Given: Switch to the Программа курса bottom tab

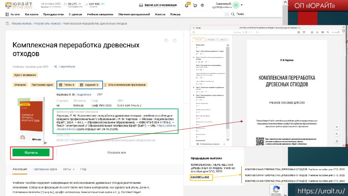Looking at the screenshot, I should [x=45, y=169].
